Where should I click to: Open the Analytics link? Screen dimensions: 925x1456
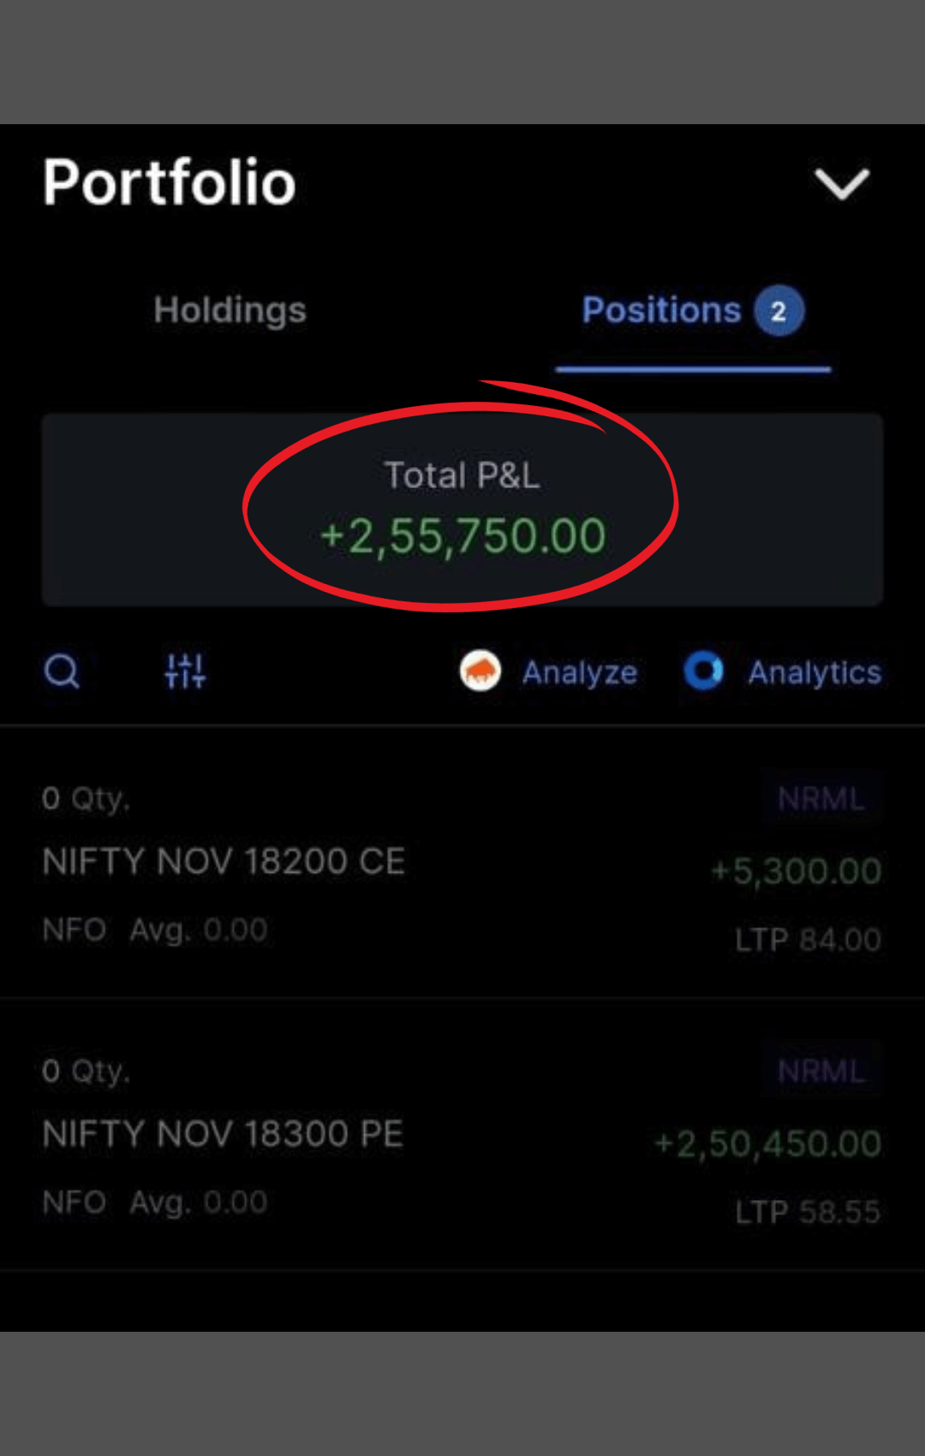pos(815,673)
